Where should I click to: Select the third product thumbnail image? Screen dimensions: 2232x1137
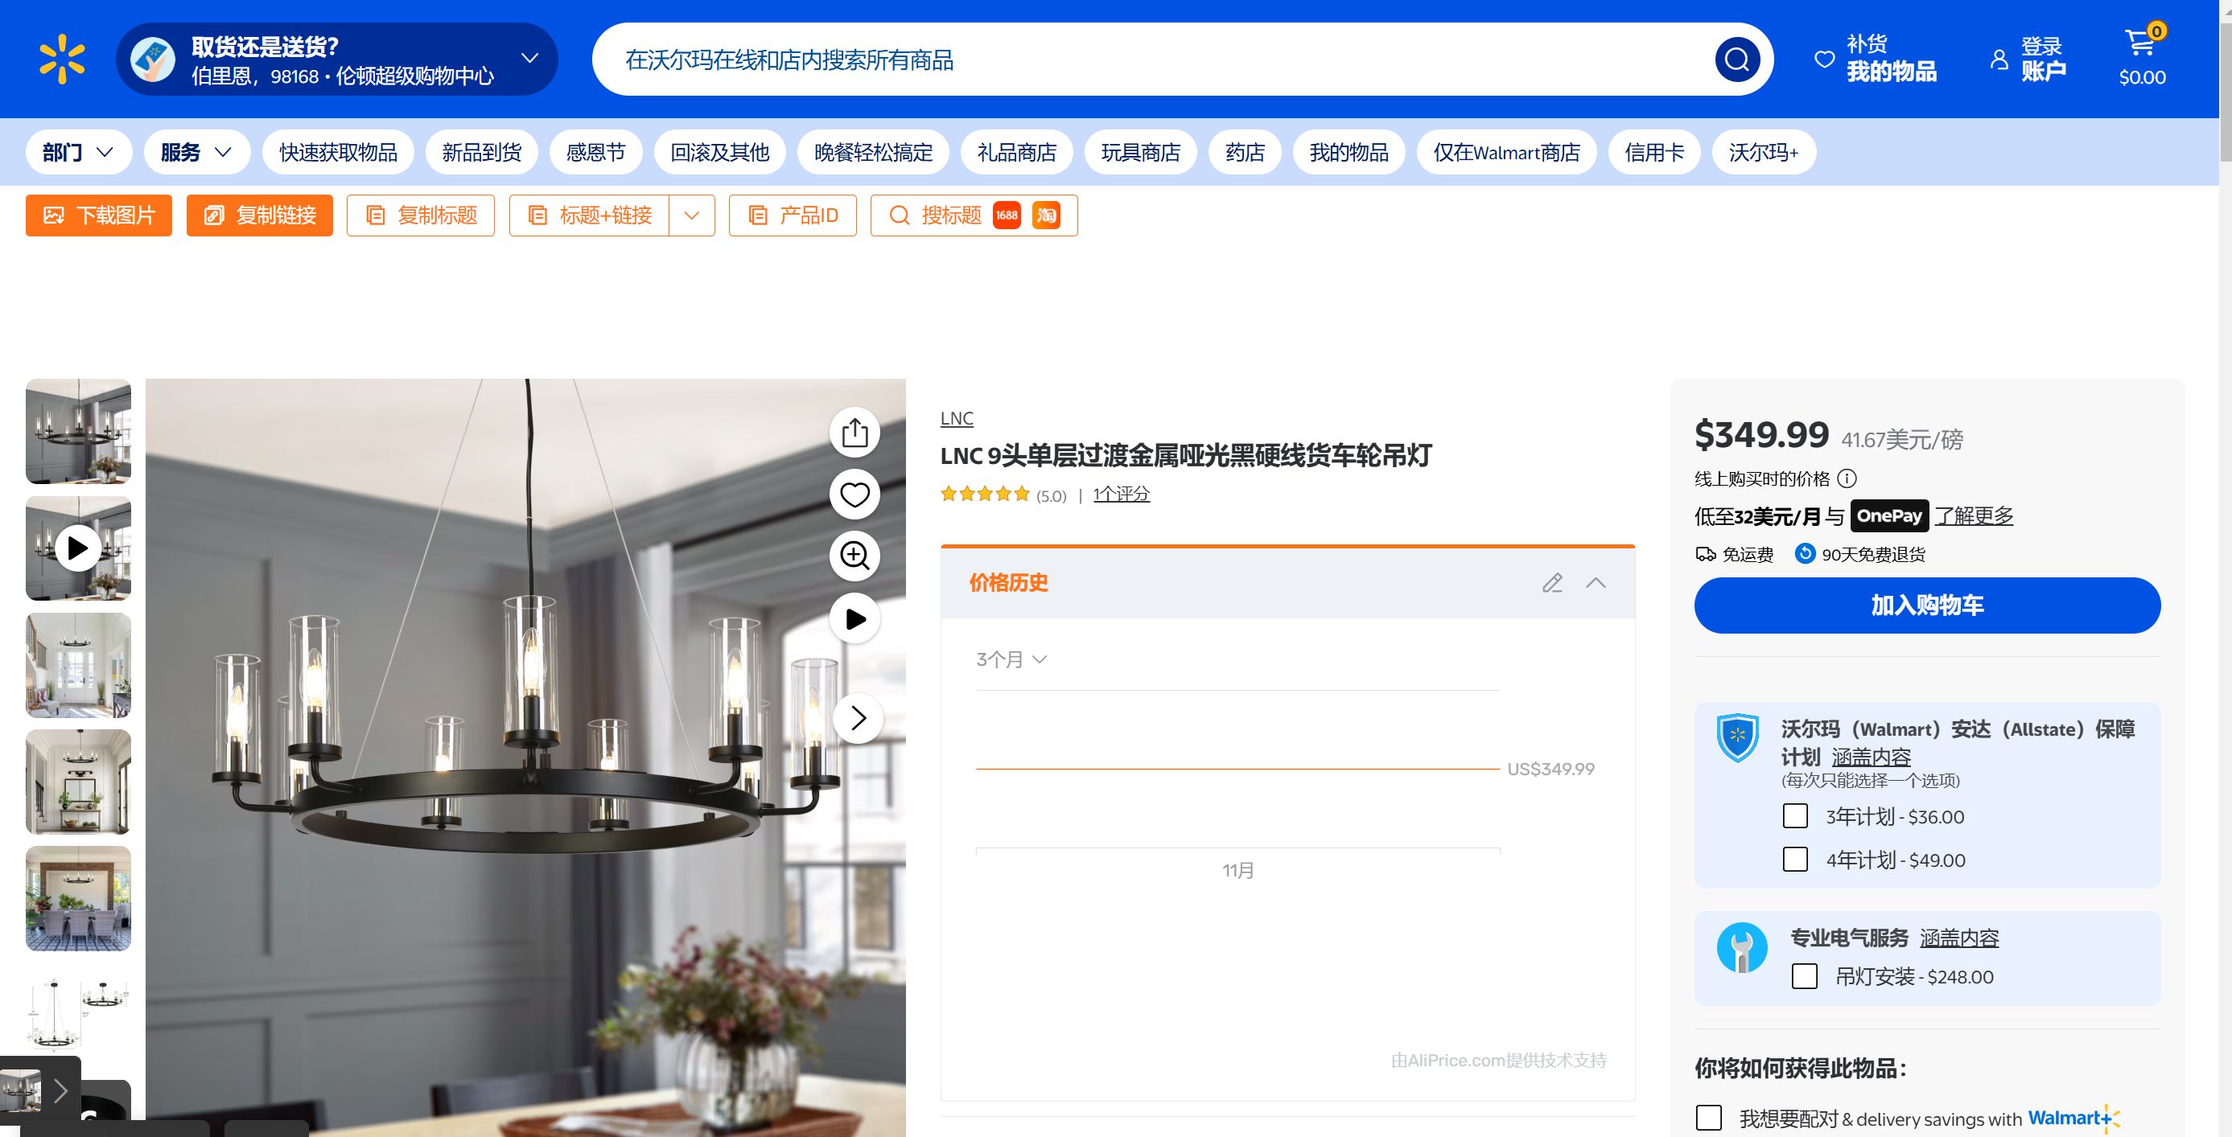78,665
